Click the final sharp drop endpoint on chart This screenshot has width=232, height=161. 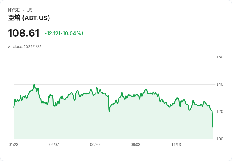pos(213,127)
